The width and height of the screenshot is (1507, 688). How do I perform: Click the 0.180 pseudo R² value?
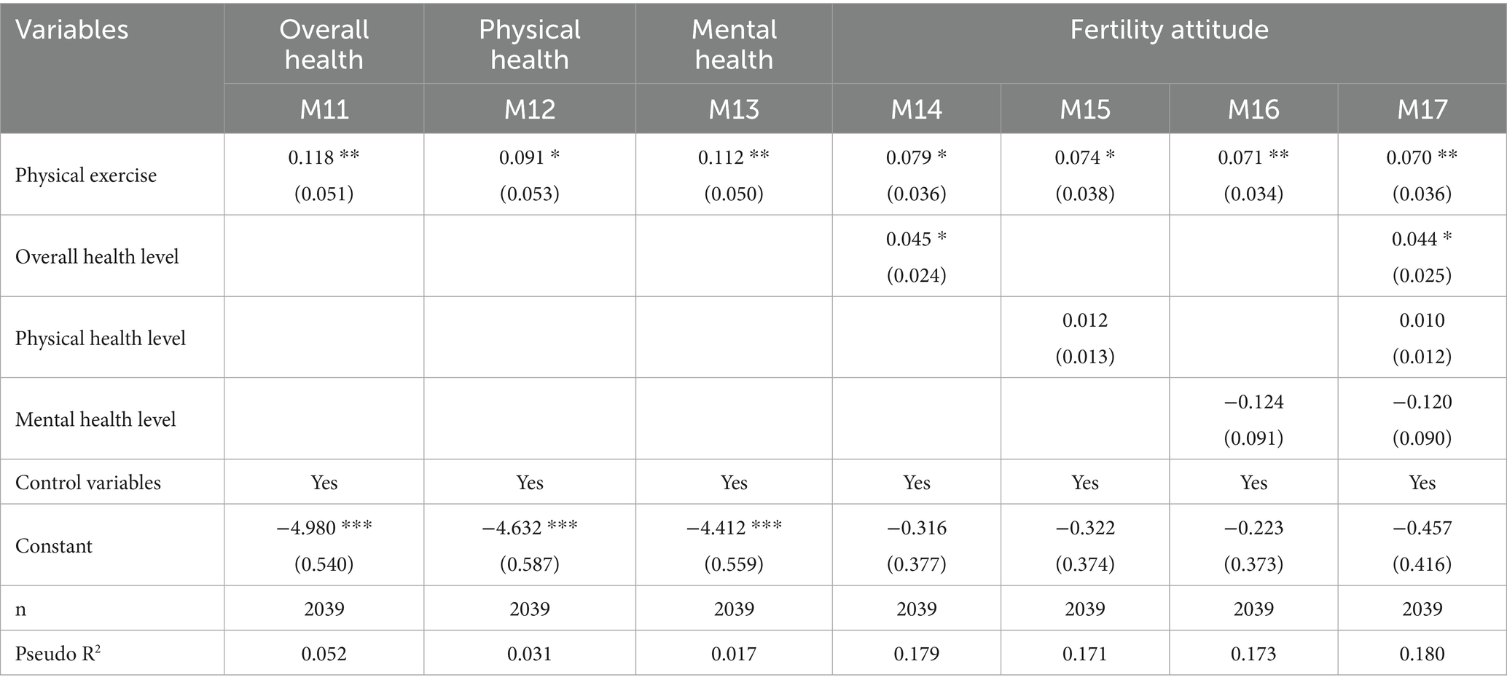[x=1422, y=654]
